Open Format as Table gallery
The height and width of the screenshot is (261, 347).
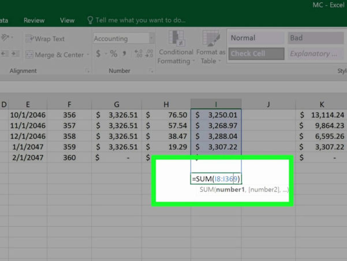point(211,47)
